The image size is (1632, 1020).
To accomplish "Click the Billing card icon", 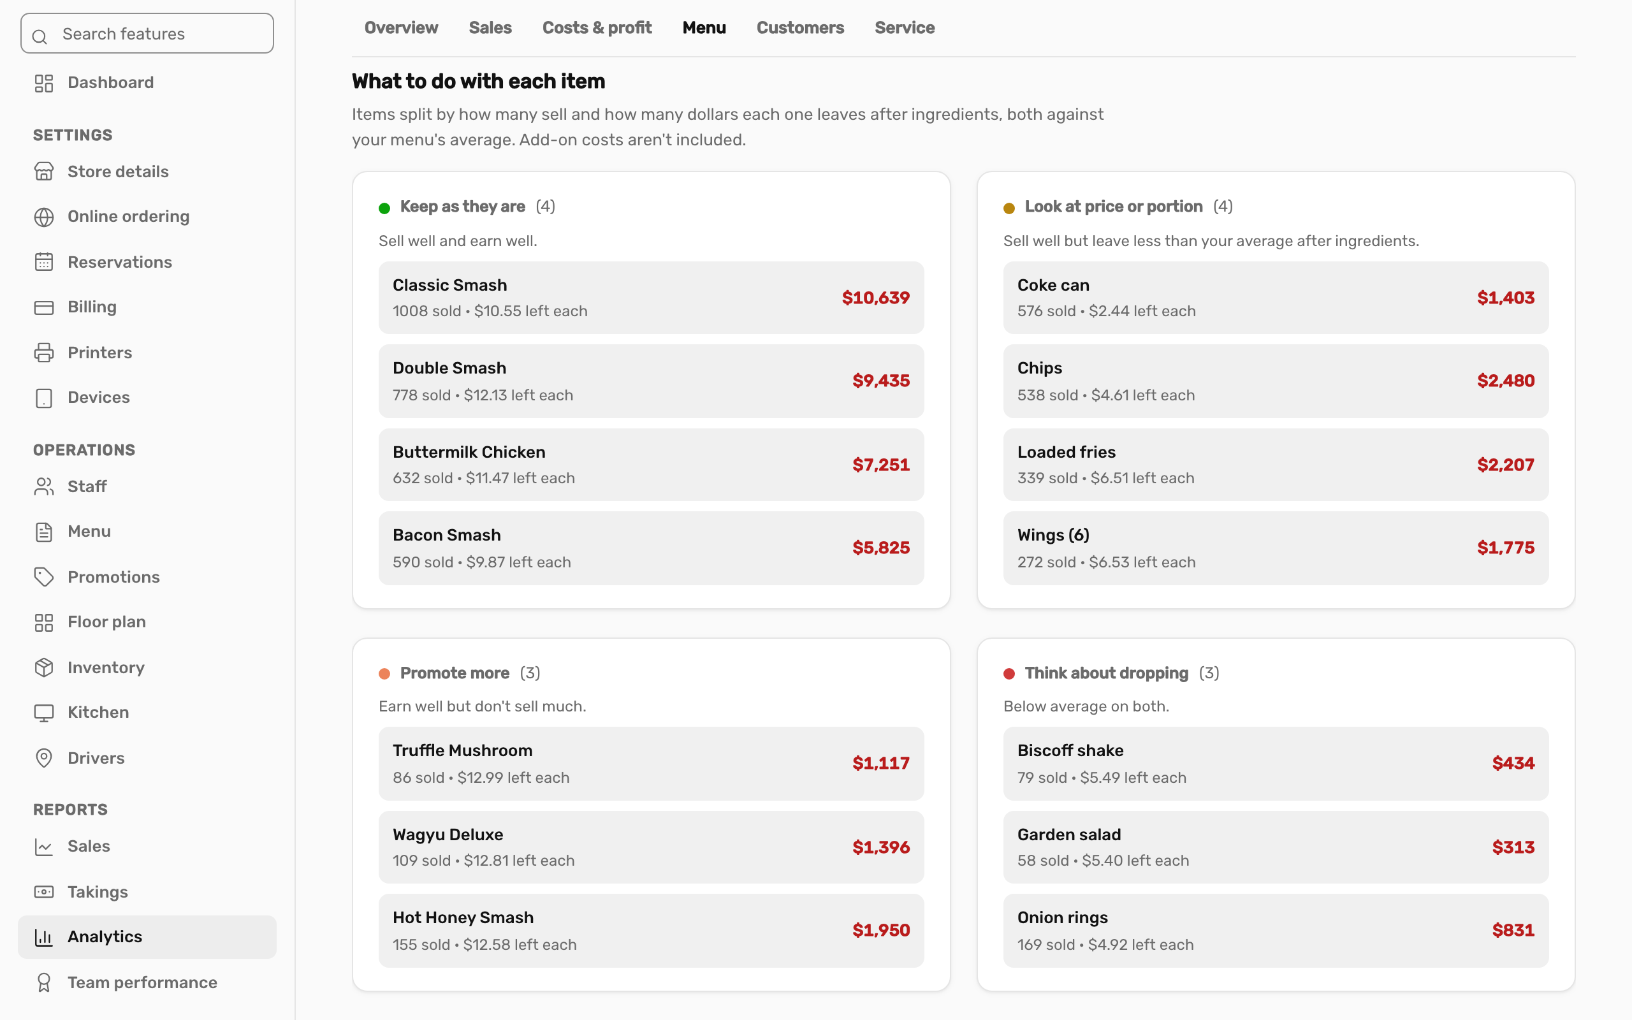I will point(44,307).
